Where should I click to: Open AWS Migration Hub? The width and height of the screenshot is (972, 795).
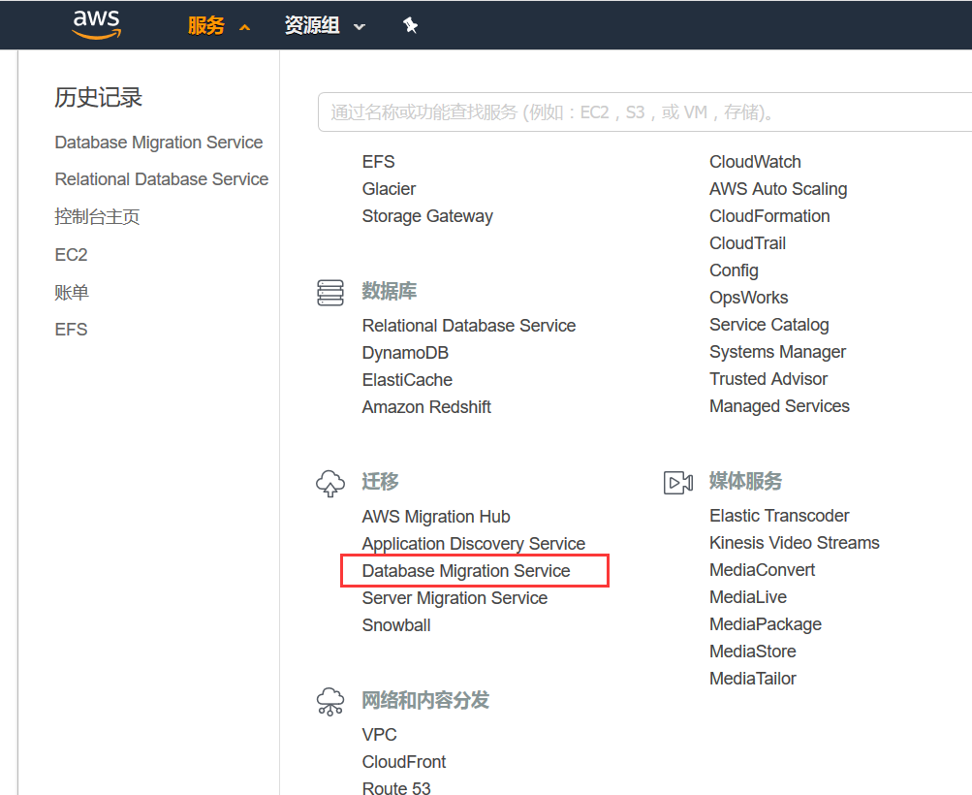(x=436, y=517)
